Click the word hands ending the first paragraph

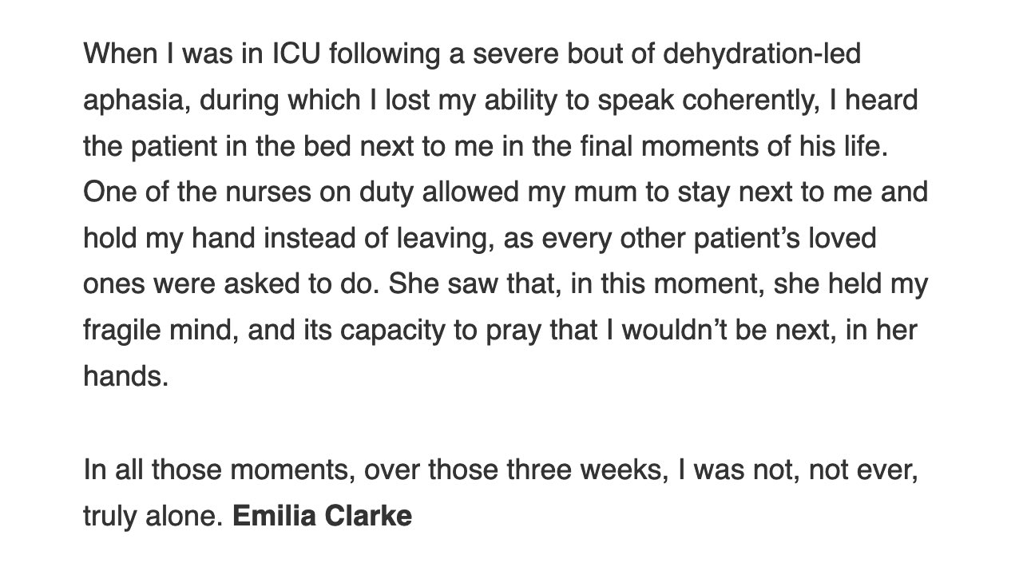point(125,377)
